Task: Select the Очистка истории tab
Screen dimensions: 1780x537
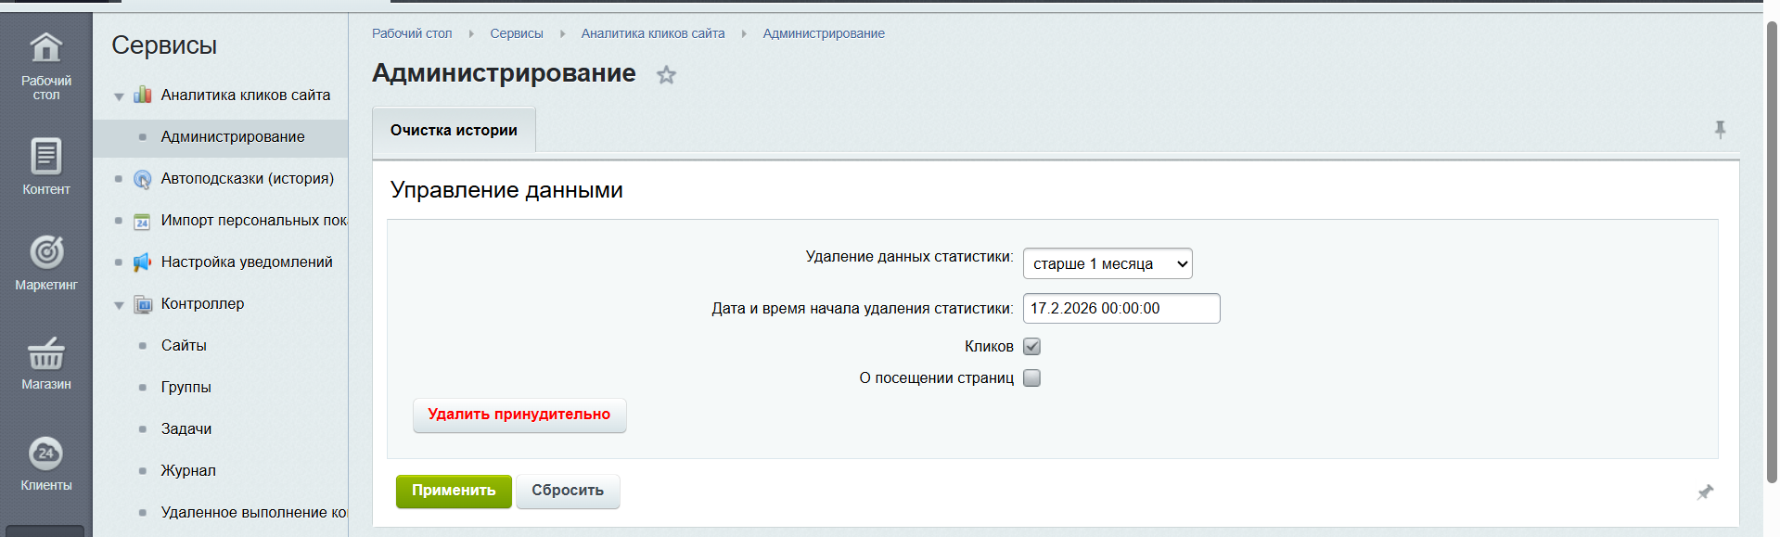Action: pos(454,131)
